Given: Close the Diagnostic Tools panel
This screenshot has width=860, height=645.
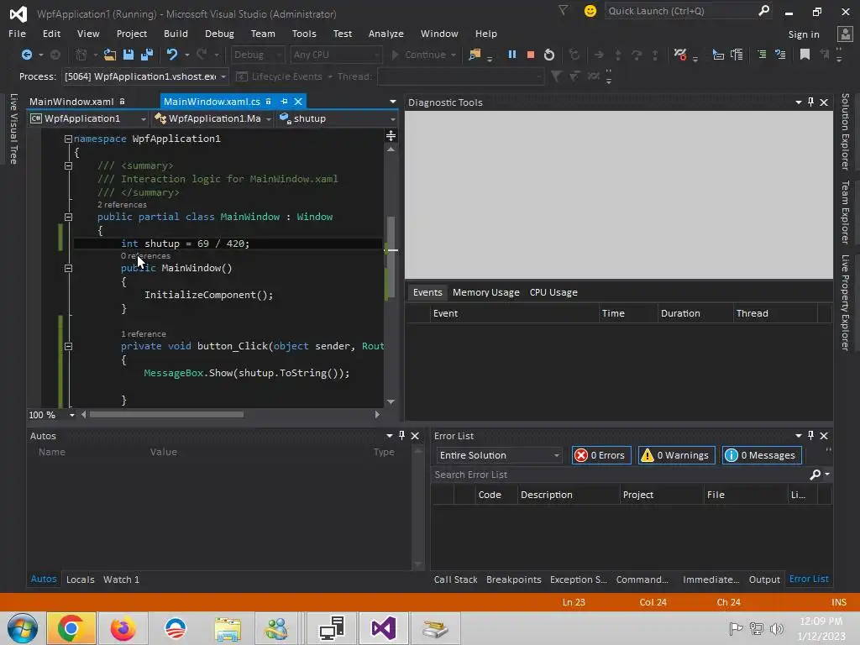Looking at the screenshot, I should click(x=824, y=102).
